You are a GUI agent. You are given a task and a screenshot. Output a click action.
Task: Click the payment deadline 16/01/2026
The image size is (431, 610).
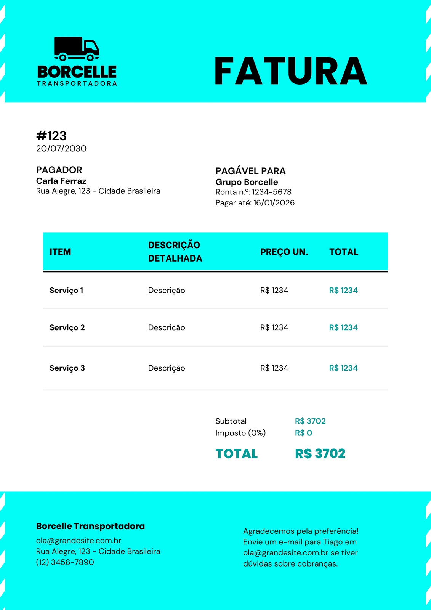click(x=274, y=203)
